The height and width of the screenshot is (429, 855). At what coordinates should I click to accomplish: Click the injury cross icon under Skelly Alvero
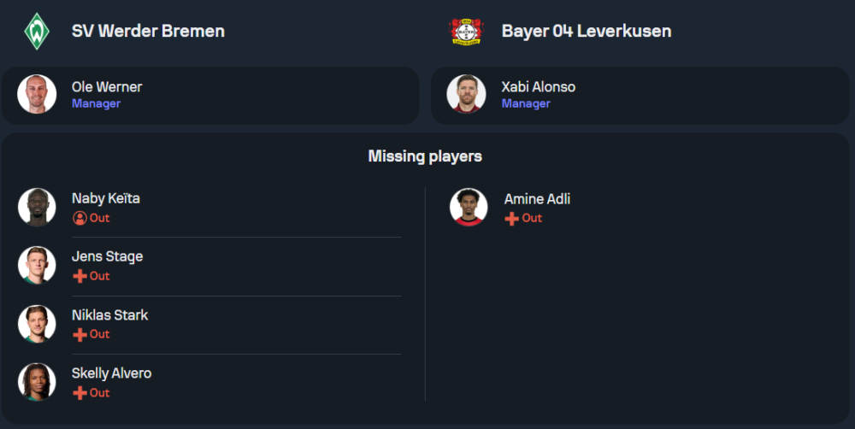pyautogui.click(x=80, y=393)
